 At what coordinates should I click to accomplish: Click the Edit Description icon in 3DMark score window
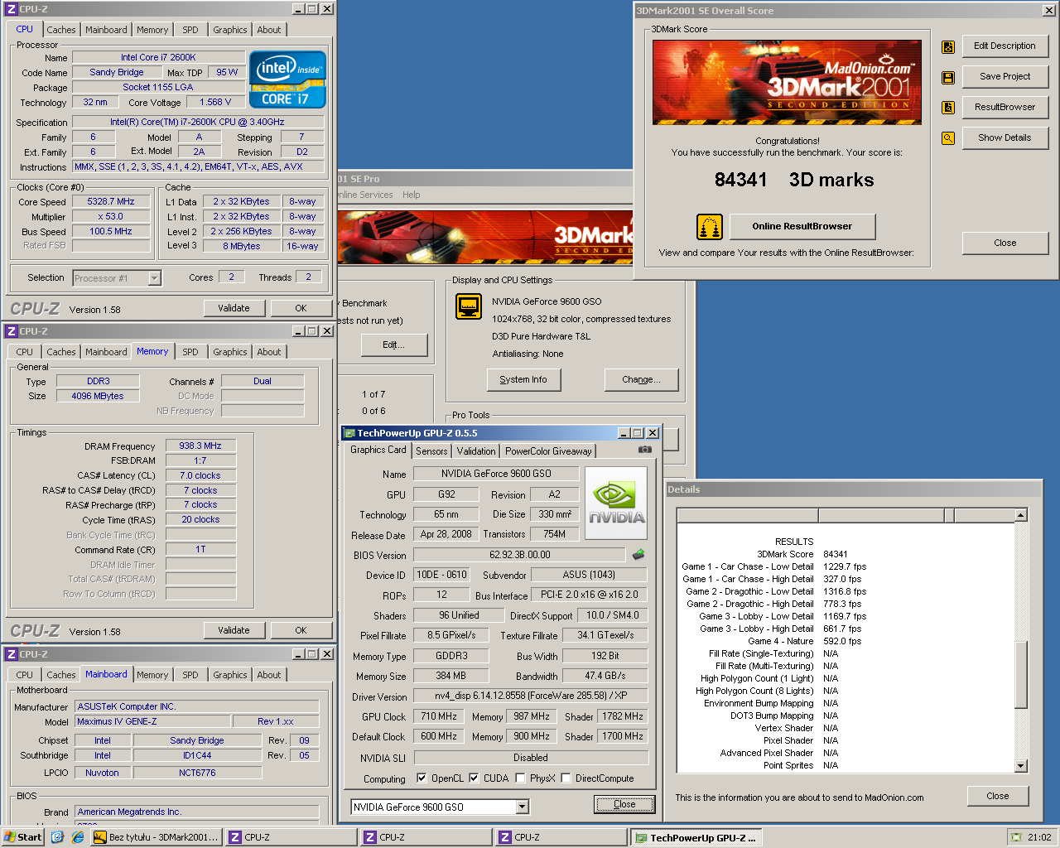[x=948, y=47]
